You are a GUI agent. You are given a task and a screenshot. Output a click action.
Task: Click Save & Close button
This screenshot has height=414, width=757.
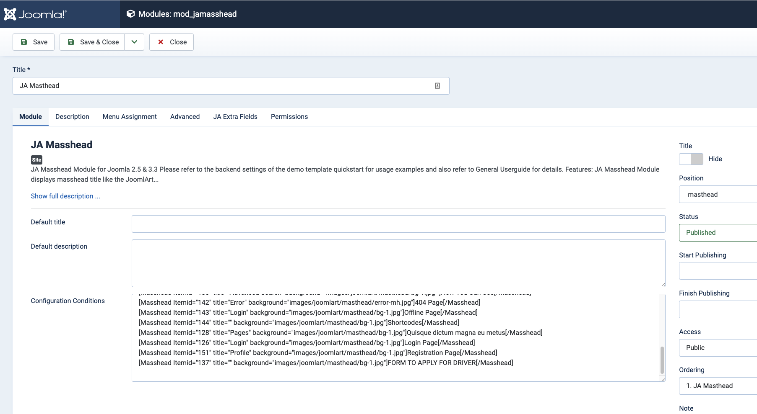(x=92, y=42)
